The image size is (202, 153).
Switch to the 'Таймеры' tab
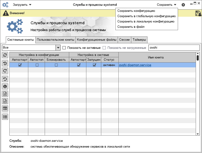[139, 40]
